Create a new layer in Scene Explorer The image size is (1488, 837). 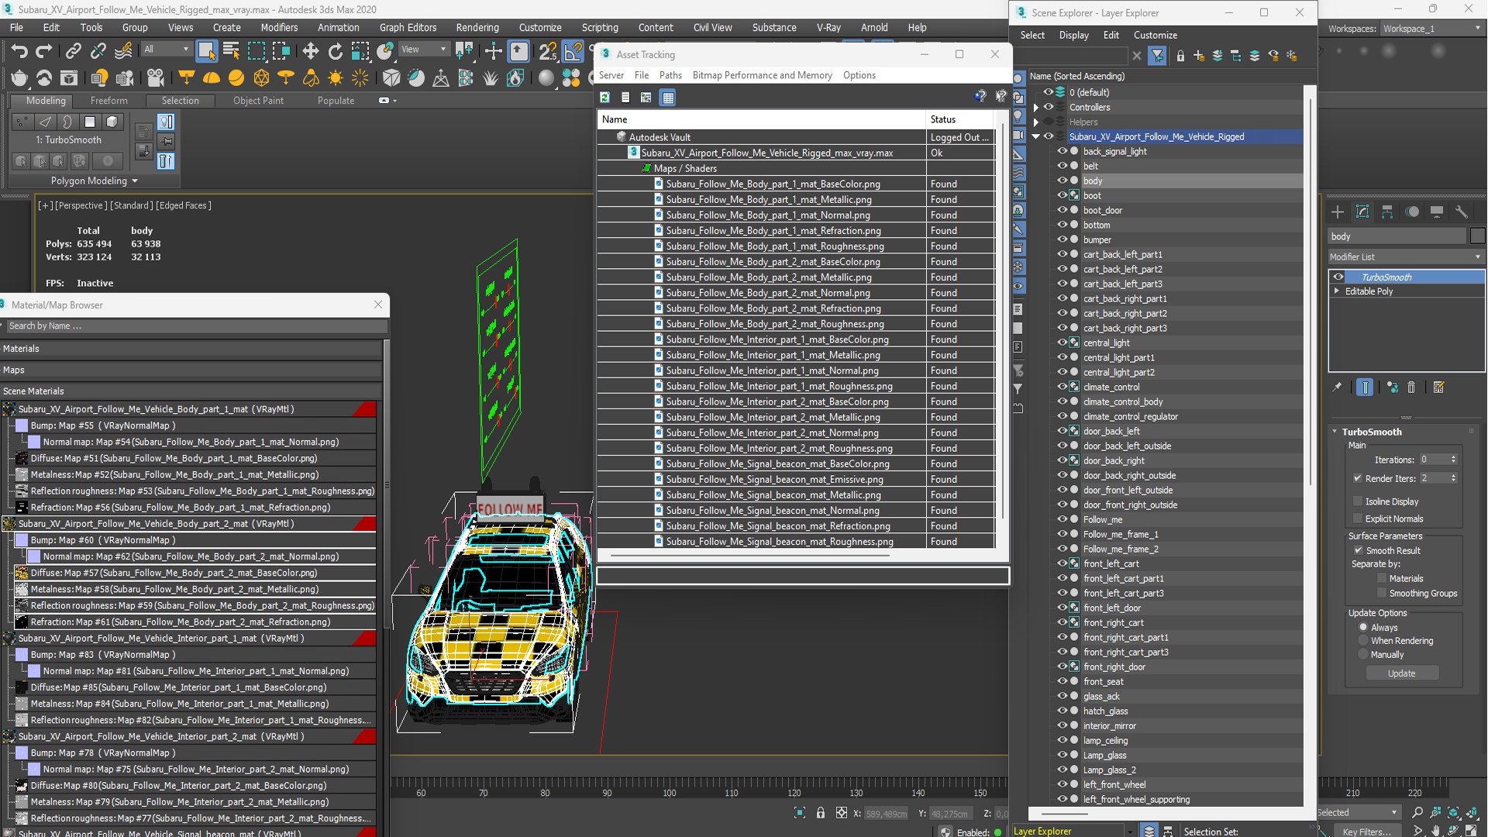[1199, 56]
